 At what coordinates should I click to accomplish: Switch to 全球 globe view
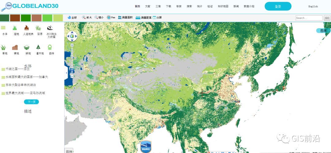72,18
